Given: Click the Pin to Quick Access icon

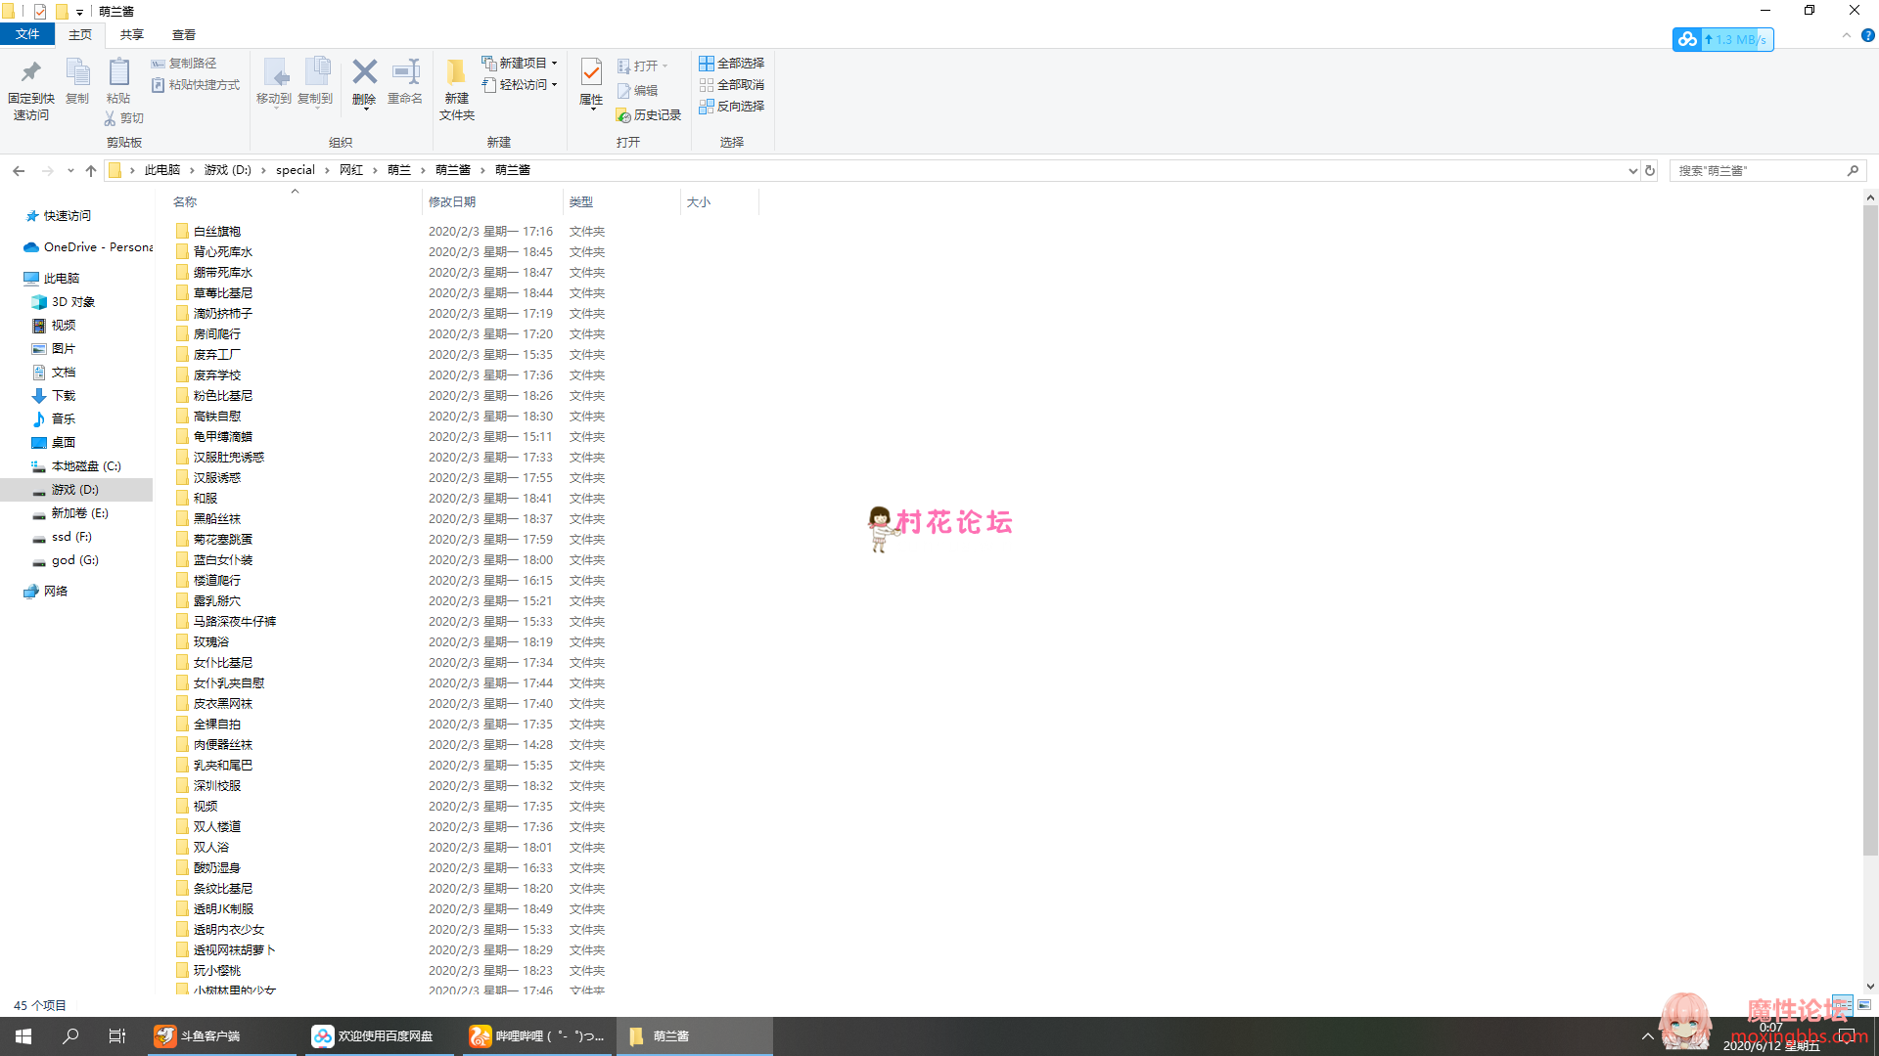Looking at the screenshot, I should [30, 72].
